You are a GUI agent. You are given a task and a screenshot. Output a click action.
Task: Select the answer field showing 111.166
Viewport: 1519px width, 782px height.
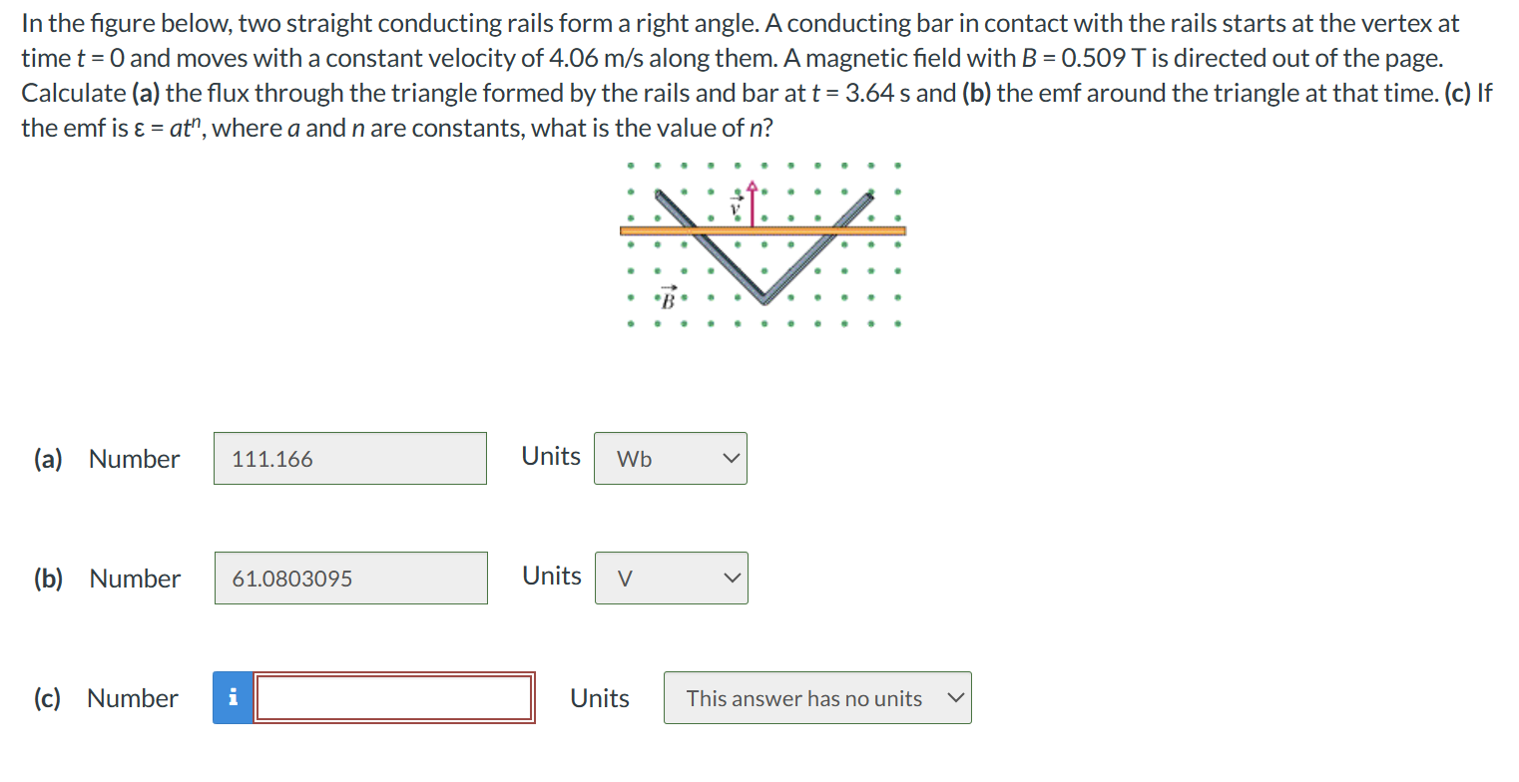[x=349, y=458]
